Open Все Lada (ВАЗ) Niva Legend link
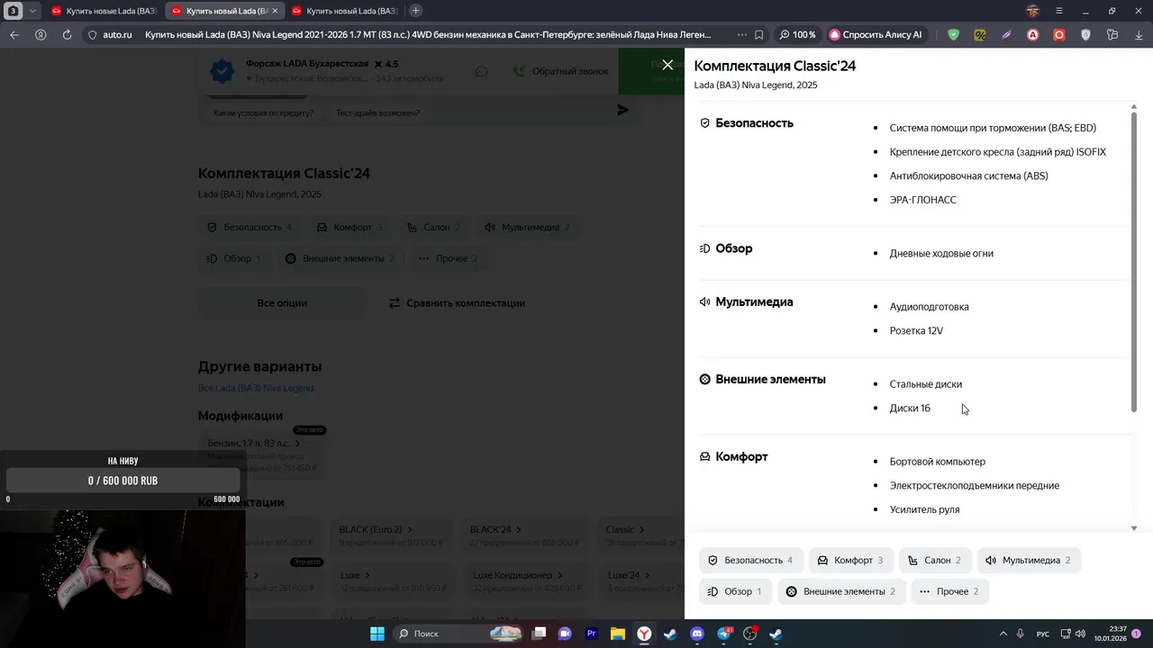 pyautogui.click(x=256, y=388)
